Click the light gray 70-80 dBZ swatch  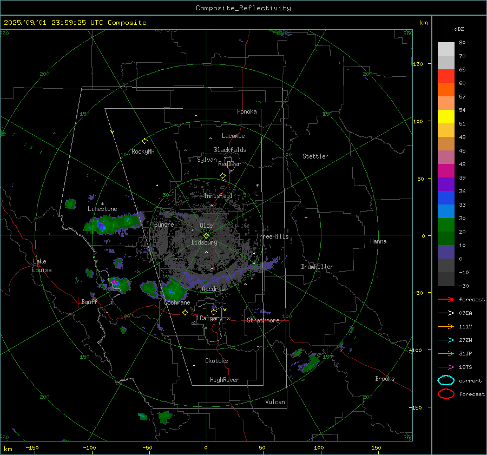tap(446, 49)
